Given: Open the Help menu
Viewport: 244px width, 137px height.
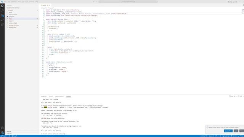Looking at the screenshot, I should tap(37, 2).
